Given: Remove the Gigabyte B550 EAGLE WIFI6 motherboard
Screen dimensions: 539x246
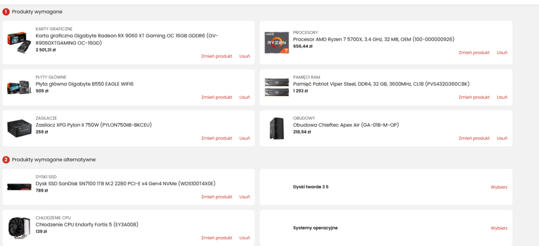Looking at the screenshot, I should pyautogui.click(x=245, y=97).
